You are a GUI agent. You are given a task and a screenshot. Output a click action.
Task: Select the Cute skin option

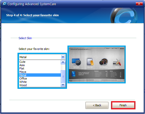pos(40,62)
